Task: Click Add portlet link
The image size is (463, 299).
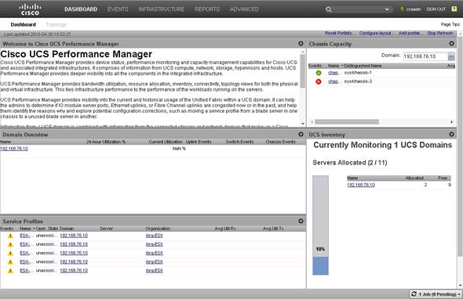Action: pyautogui.click(x=410, y=34)
